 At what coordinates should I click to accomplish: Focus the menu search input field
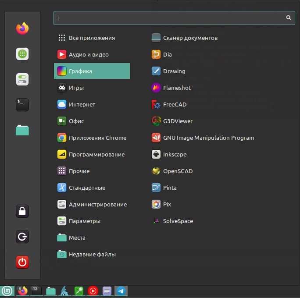point(174,18)
